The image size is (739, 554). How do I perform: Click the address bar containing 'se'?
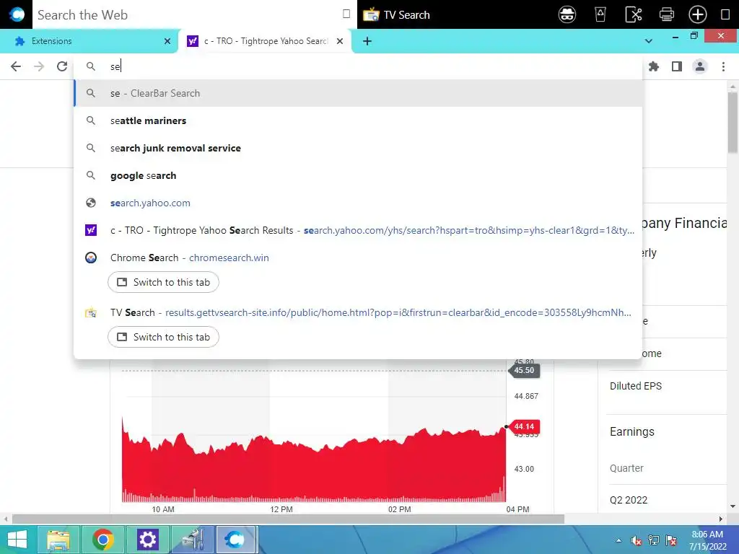click(358, 66)
